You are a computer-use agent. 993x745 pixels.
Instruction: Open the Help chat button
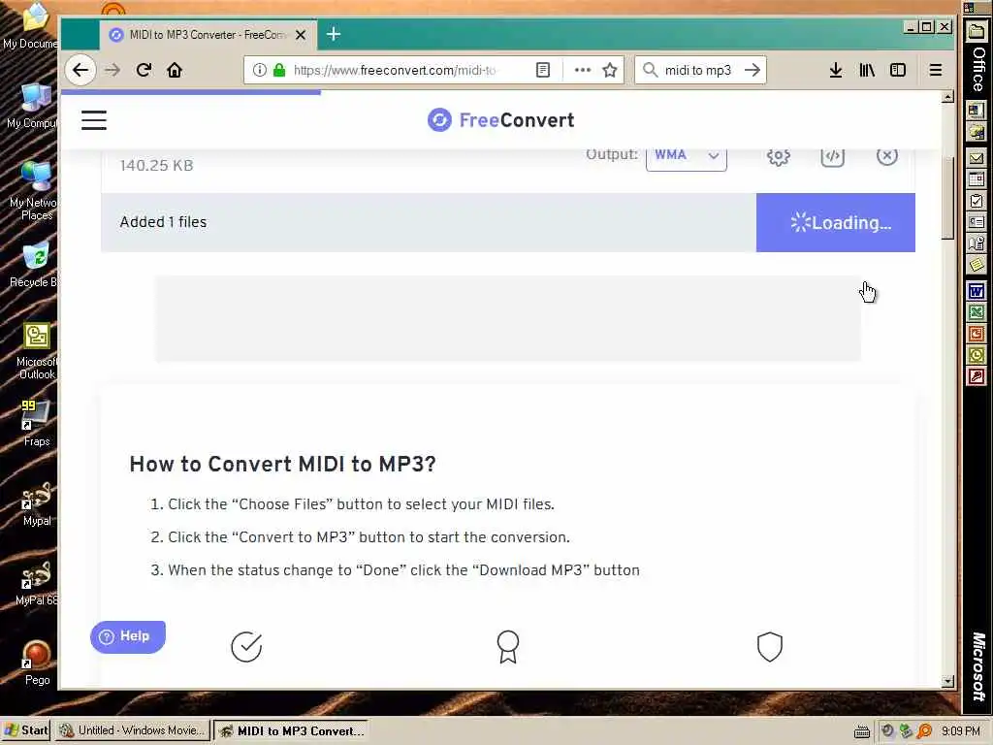[128, 636]
